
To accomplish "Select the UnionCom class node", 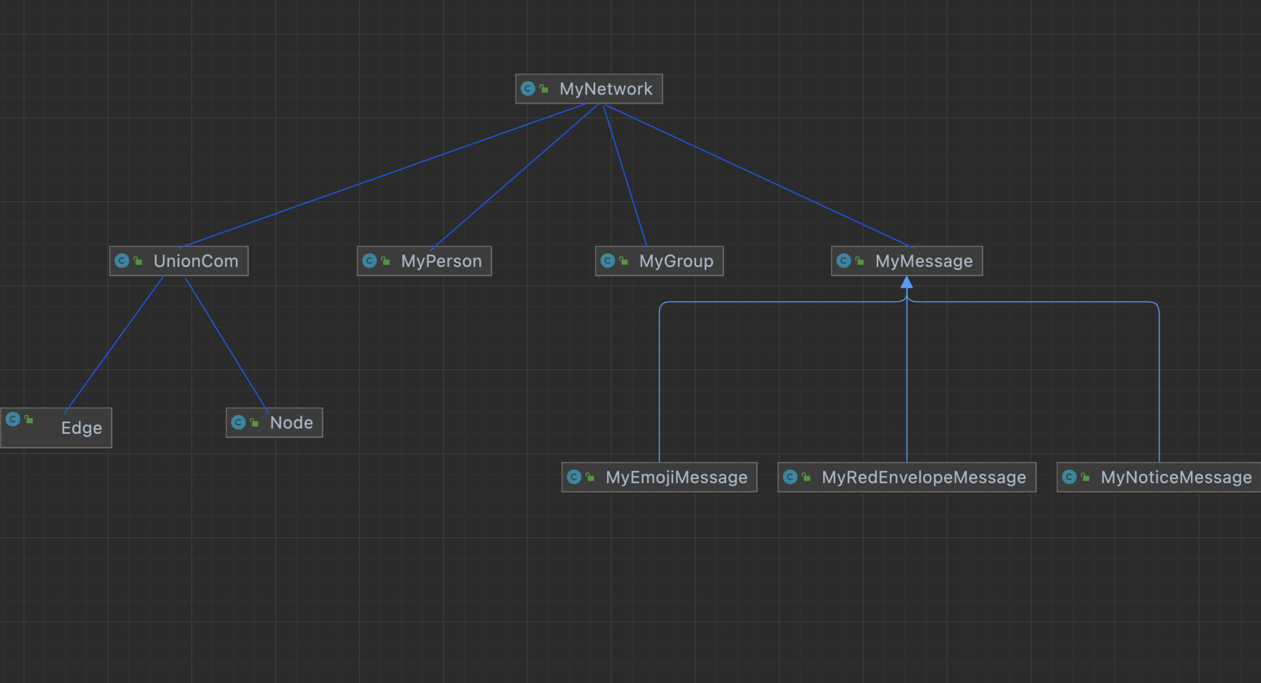I will [x=179, y=261].
